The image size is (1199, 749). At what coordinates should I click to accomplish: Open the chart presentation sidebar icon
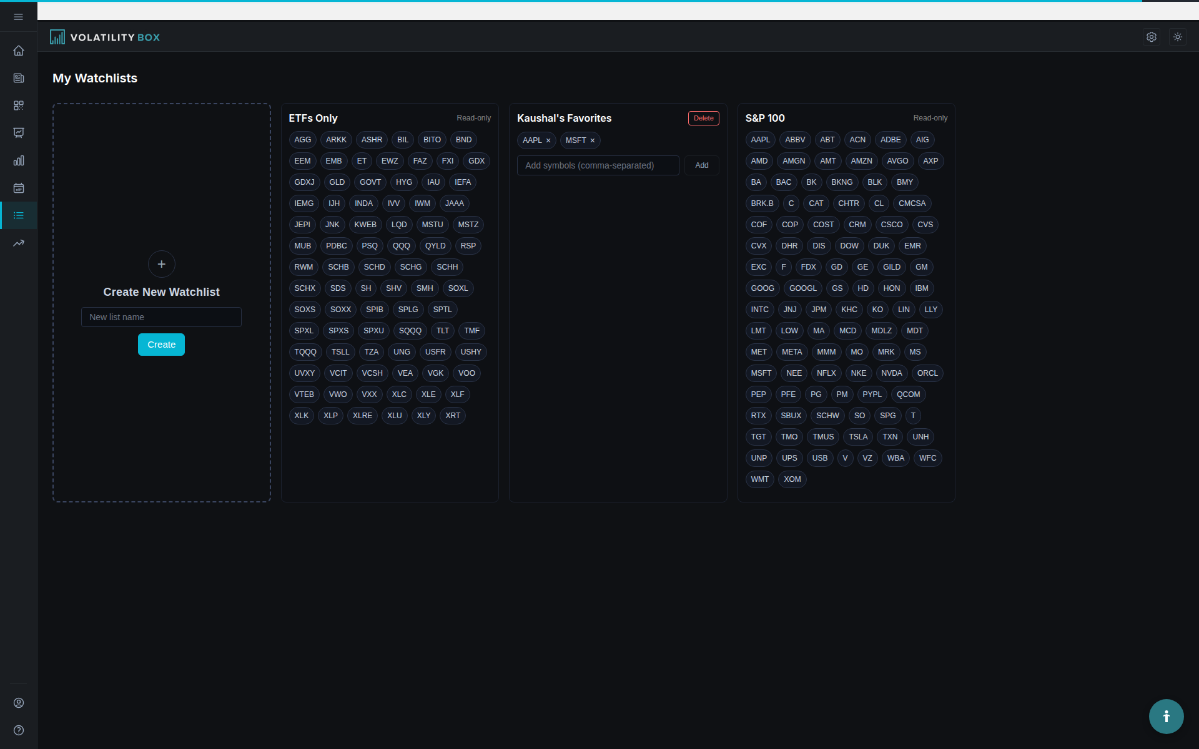tap(19, 133)
